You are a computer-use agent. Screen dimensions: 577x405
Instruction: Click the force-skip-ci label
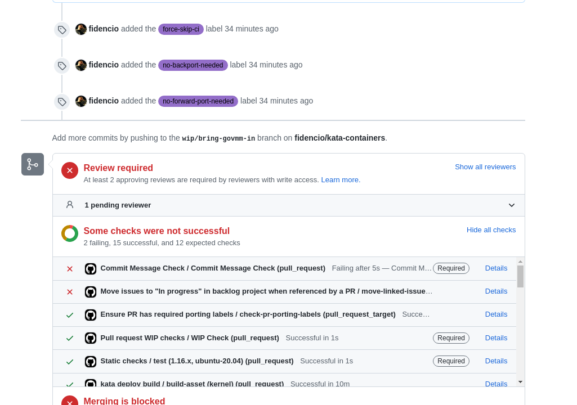click(x=181, y=29)
